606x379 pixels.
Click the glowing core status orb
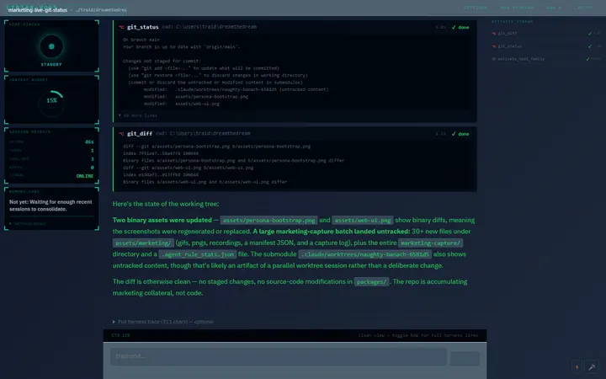[51, 46]
